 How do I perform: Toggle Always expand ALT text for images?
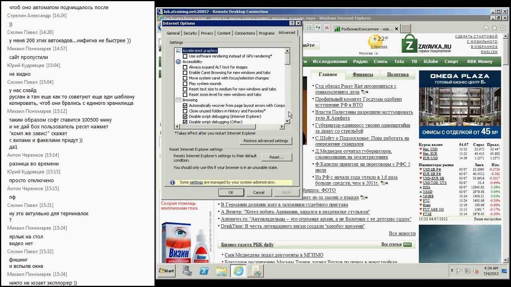pos(185,67)
